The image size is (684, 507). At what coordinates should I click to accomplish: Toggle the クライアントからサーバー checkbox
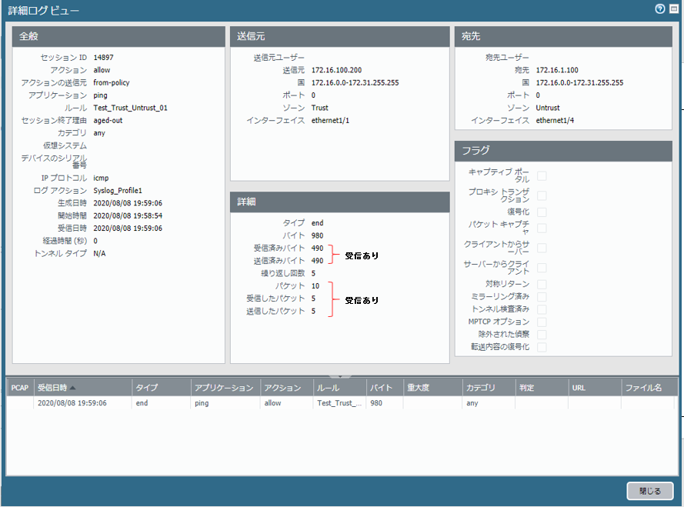tap(542, 248)
